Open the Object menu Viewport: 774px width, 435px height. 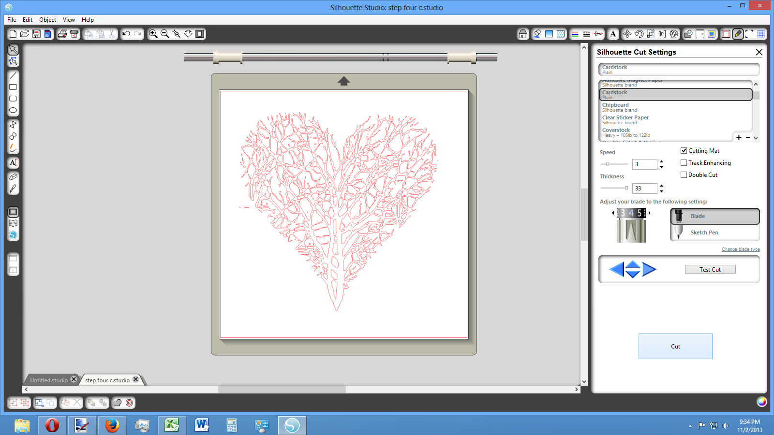pos(47,20)
